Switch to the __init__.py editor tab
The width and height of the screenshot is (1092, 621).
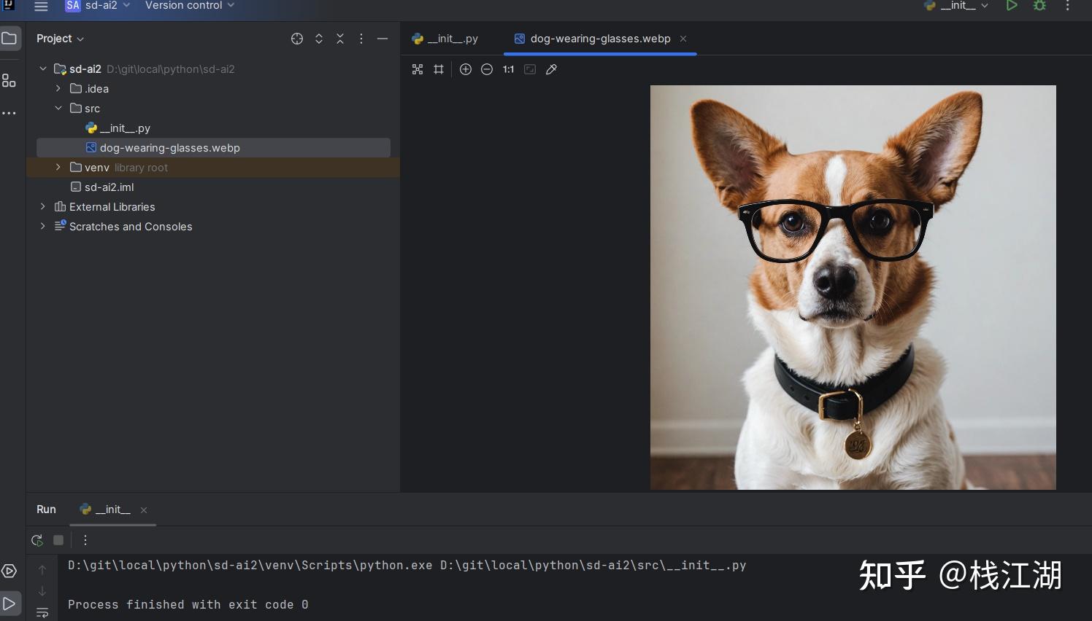click(445, 39)
